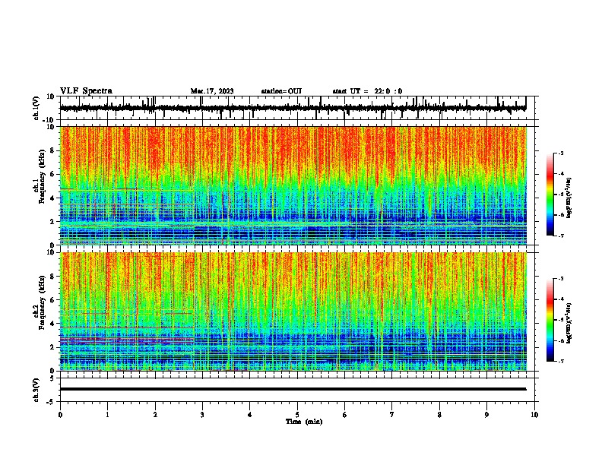Click time axis tick label "9"
This screenshot has width=602, height=465.
(486, 415)
